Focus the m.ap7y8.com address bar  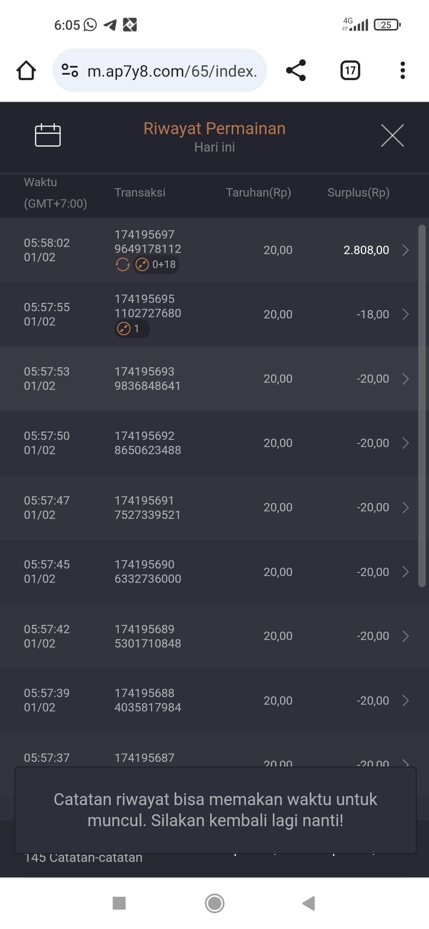(x=172, y=71)
